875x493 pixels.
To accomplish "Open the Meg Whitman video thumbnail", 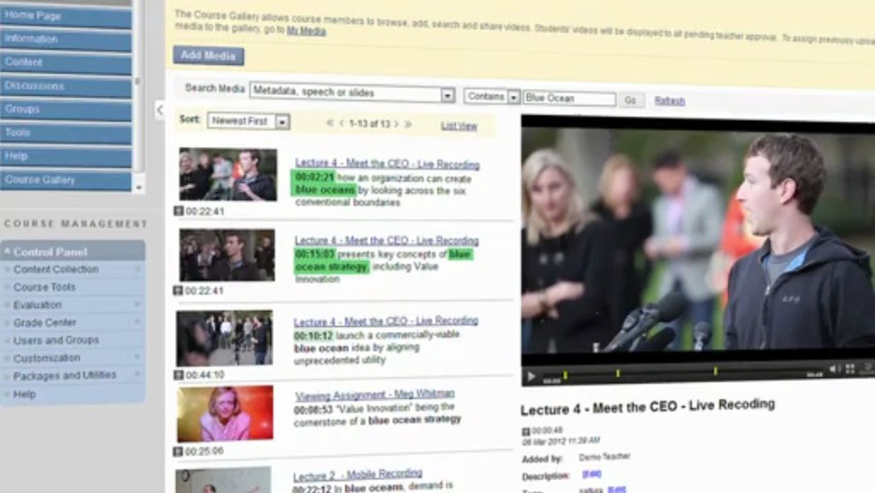I will 225,414.
